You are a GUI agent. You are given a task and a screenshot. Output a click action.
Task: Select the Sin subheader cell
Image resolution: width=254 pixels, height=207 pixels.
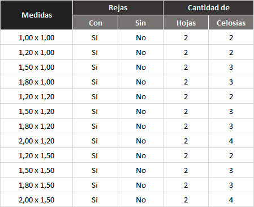[x=140, y=23]
